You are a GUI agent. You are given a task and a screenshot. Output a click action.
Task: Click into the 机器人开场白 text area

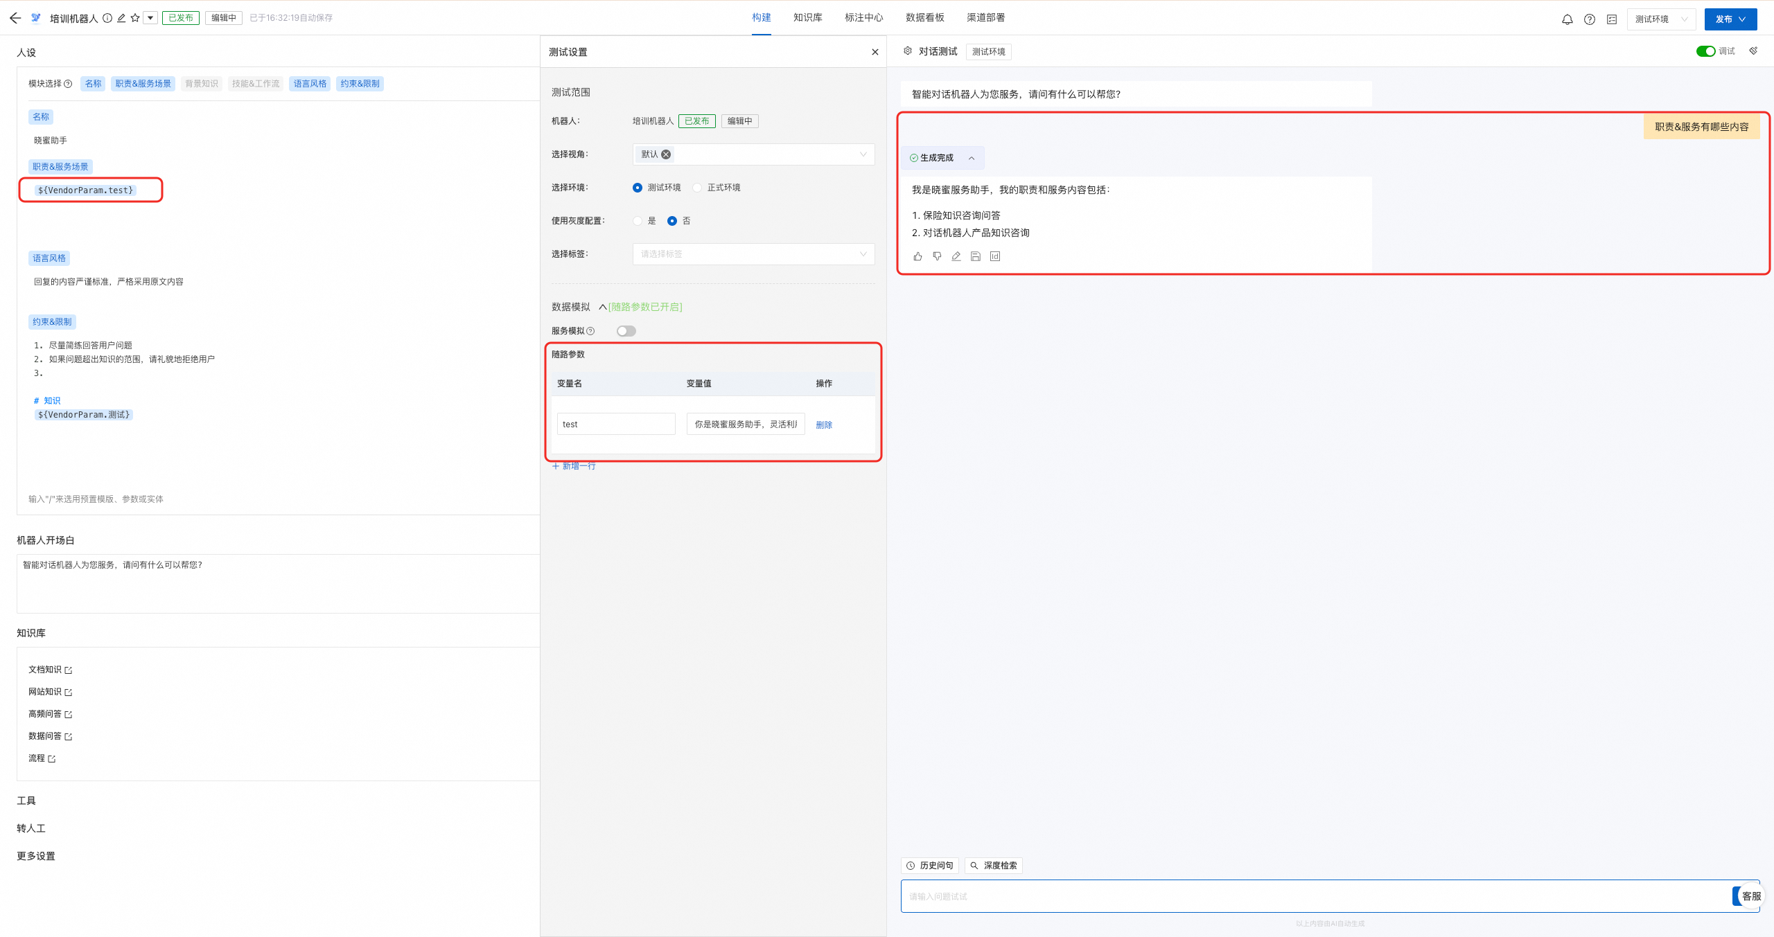click(x=278, y=583)
